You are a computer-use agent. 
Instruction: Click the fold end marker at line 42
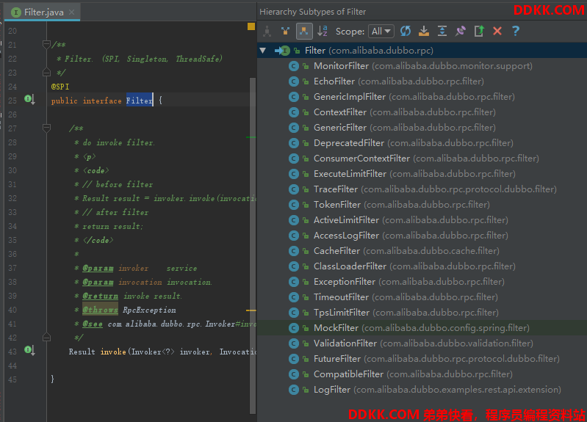pos(46,338)
